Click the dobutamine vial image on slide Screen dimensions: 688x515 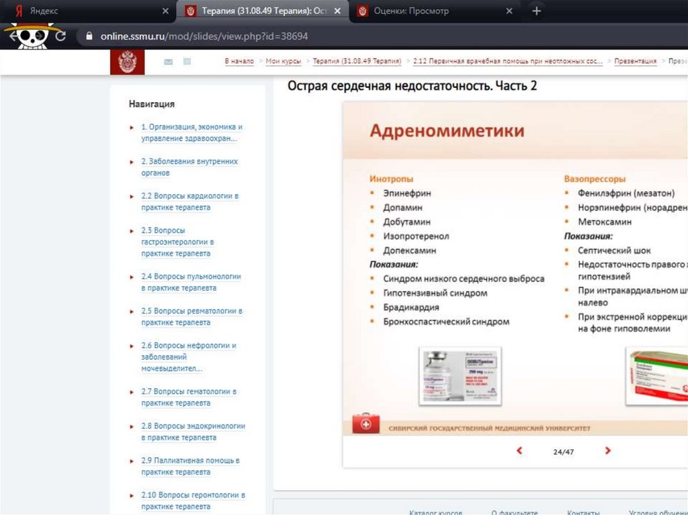pos(460,375)
